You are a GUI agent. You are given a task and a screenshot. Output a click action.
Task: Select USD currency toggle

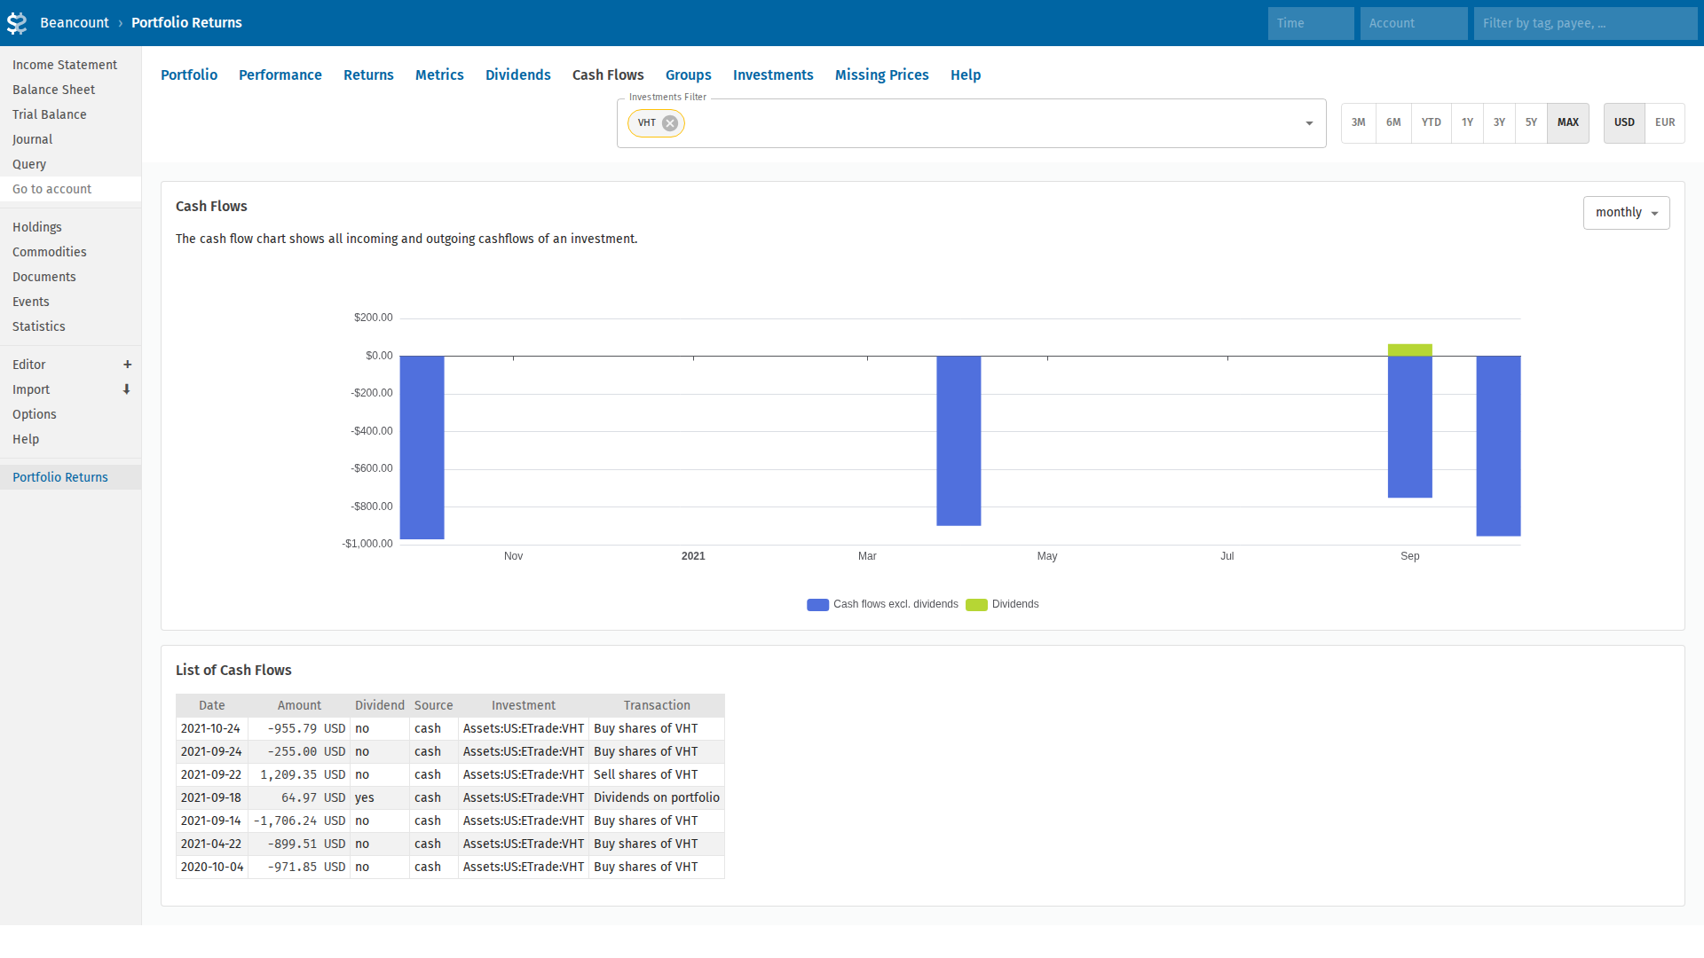point(1623,122)
